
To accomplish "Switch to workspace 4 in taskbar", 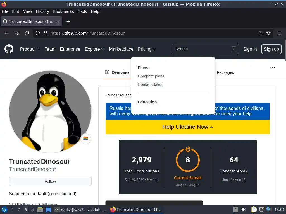I will pyautogui.click(x=32, y=210).
